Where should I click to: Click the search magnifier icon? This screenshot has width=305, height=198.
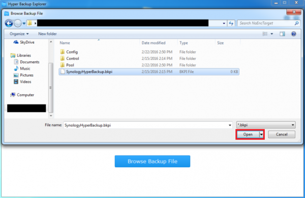(297, 23)
